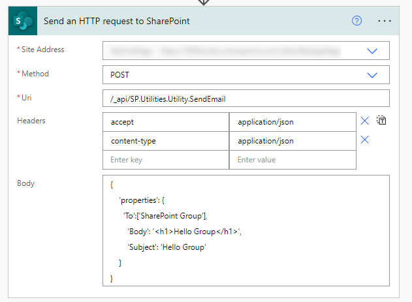Click the accept header value field
Screen dimensions: 412x302
pyautogui.click(x=293, y=122)
